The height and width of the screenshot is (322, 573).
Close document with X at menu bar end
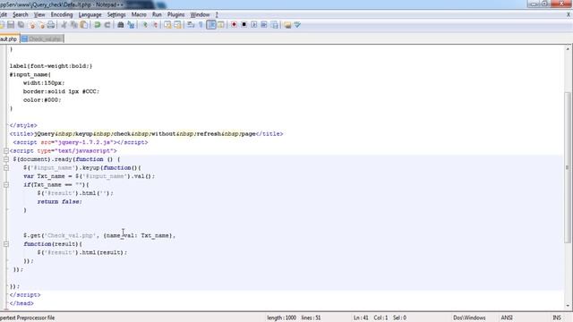point(569,14)
